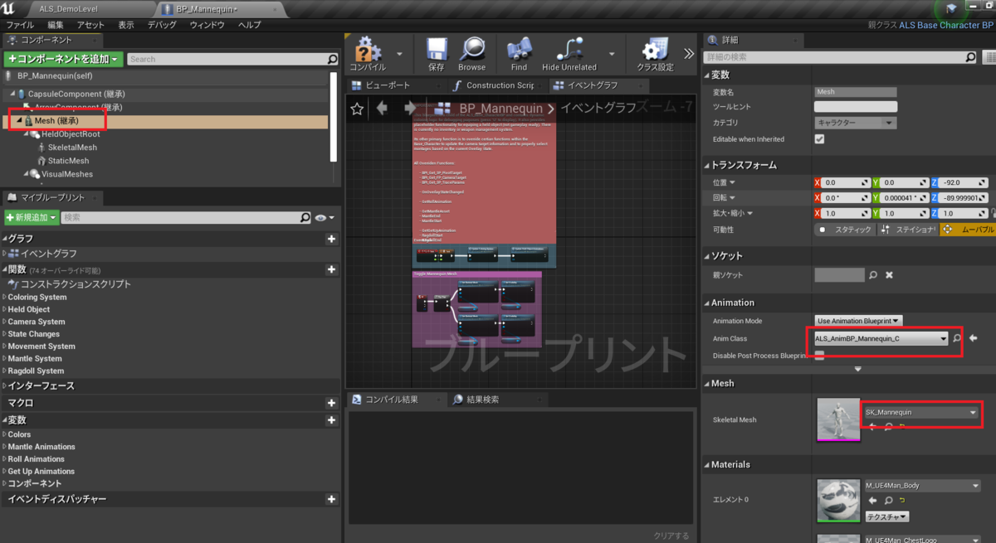Click ツールヒント input field
The image size is (996, 543).
pyautogui.click(x=855, y=106)
